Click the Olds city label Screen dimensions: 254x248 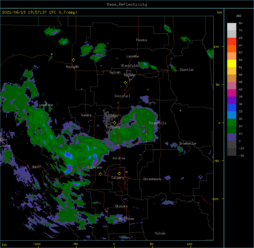click(114, 116)
